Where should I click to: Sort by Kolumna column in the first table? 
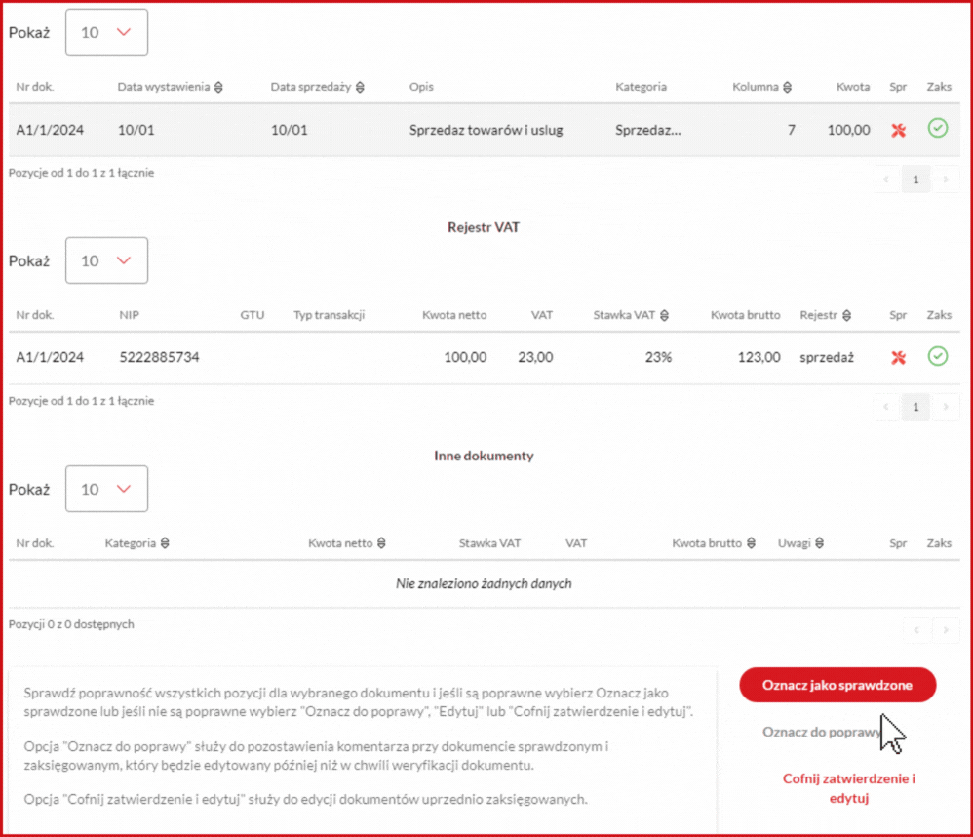761,87
